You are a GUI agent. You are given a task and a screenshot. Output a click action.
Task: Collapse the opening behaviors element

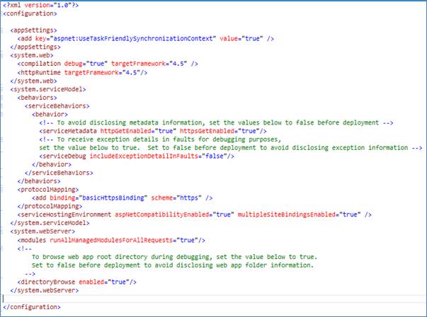(1, 98)
